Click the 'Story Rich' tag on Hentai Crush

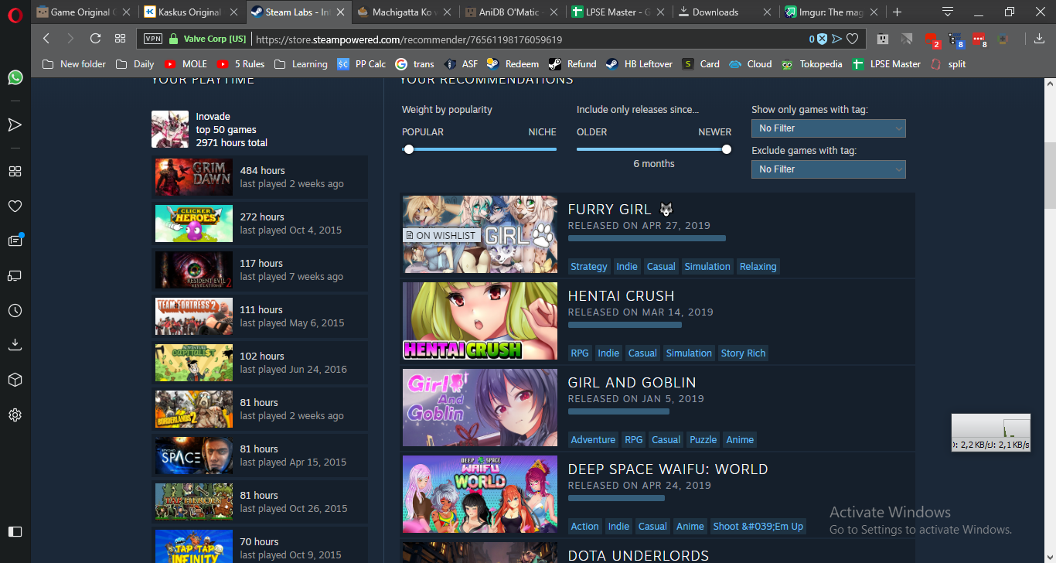click(743, 353)
